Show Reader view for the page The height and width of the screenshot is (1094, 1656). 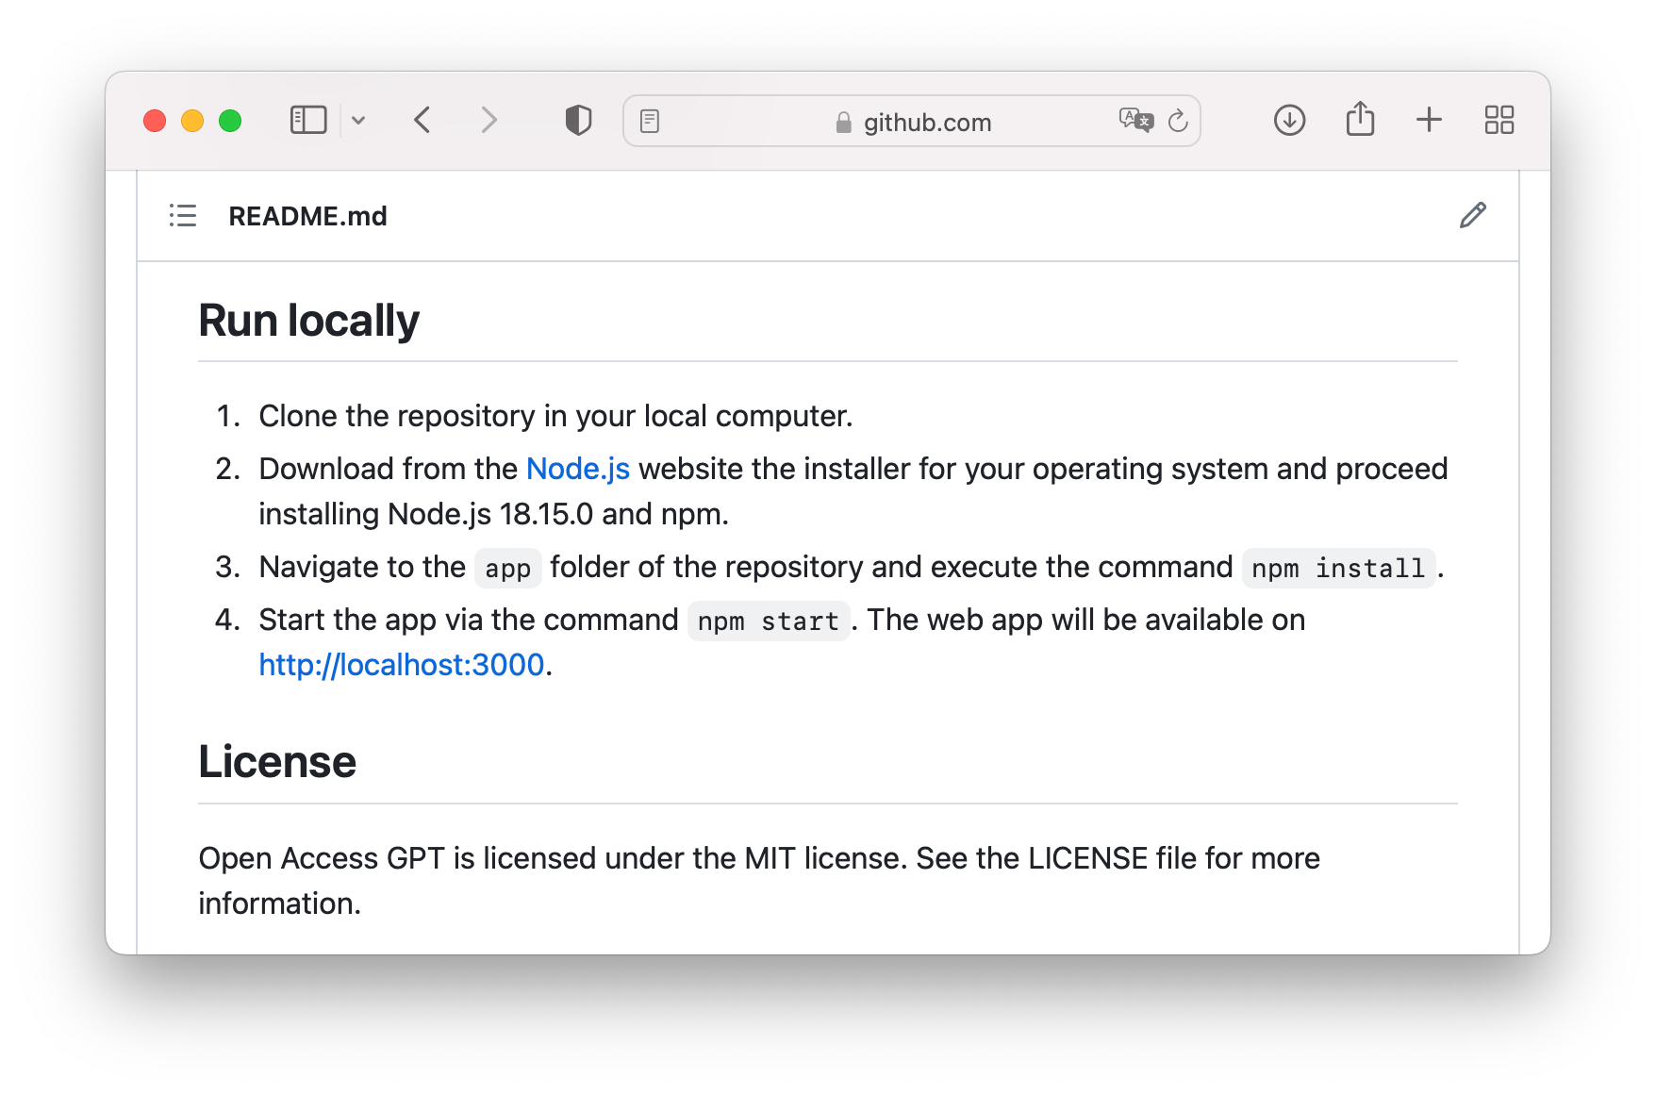pyautogui.click(x=650, y=120)
